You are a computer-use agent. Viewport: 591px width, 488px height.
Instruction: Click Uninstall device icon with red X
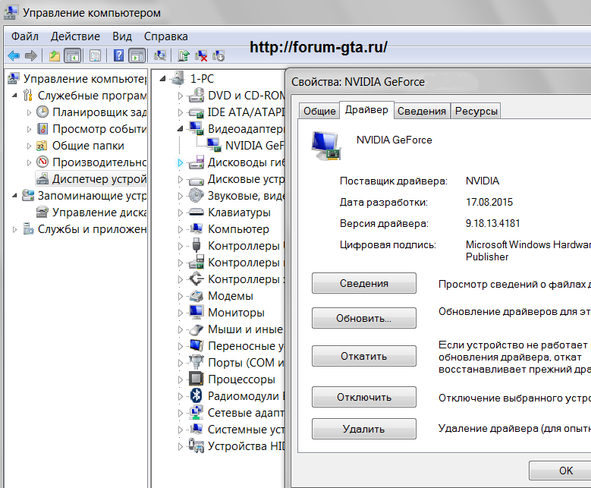click(x=202, y=55)
